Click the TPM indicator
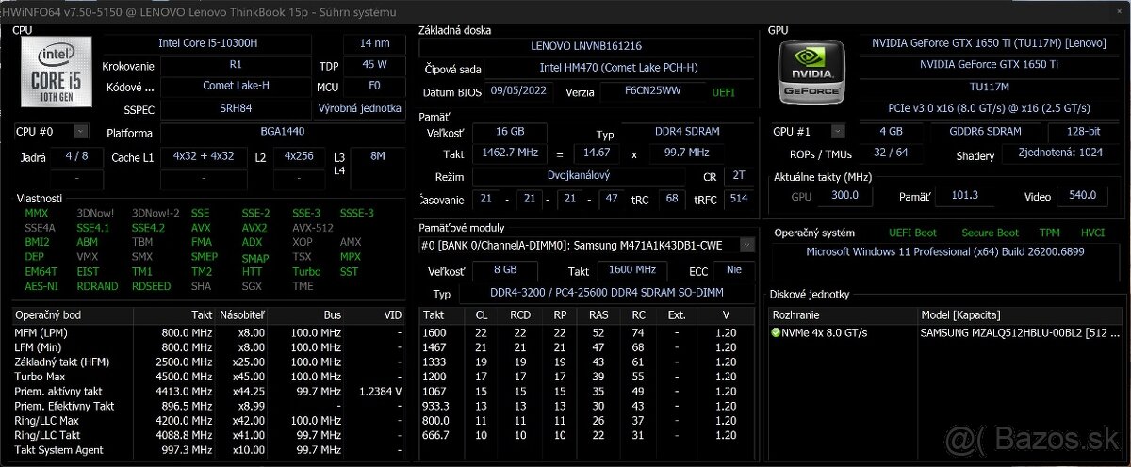Image resolution: width=1131 pixels, height=467 pixels. click(x=1049, y=233)
